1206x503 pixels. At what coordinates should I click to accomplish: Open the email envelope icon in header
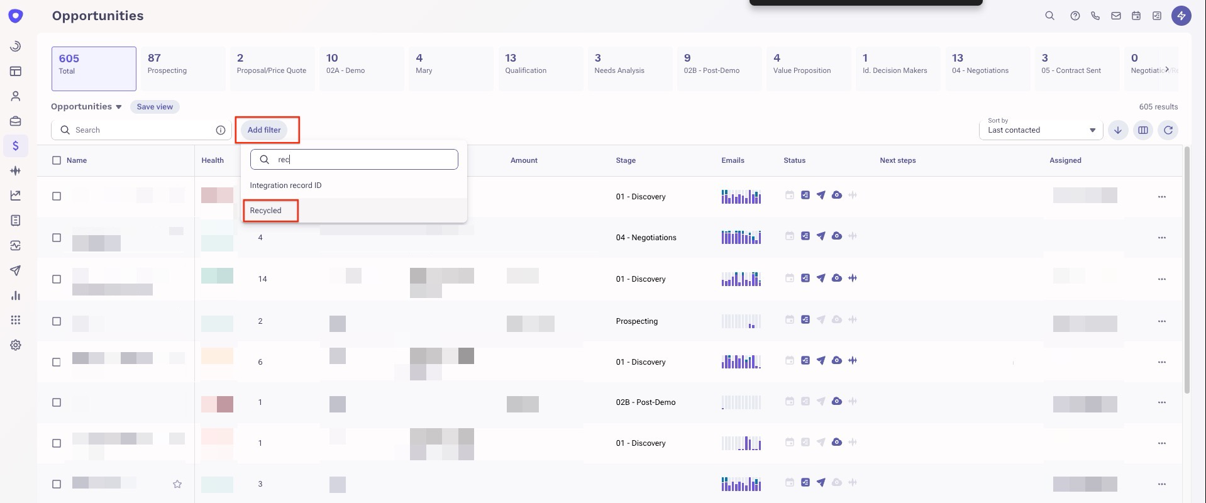pos(1116,16)
